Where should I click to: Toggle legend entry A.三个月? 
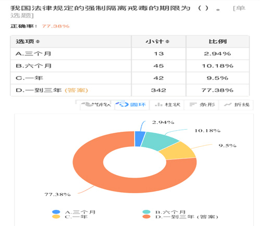click(73, 212)
